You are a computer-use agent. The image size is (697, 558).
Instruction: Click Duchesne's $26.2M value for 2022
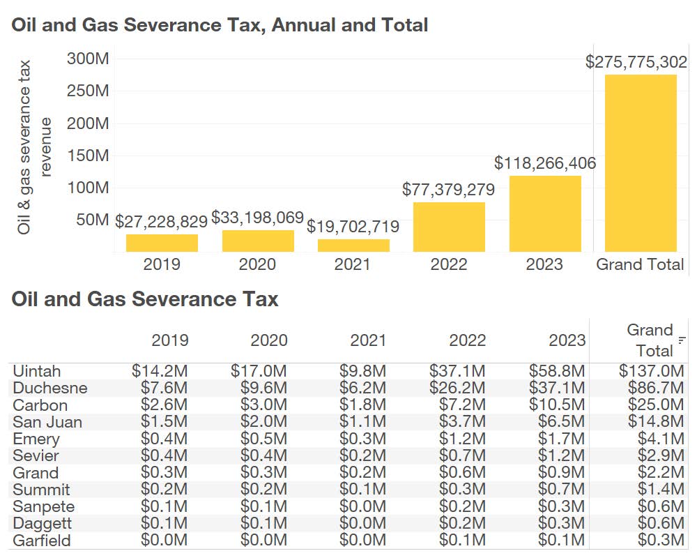457,388
